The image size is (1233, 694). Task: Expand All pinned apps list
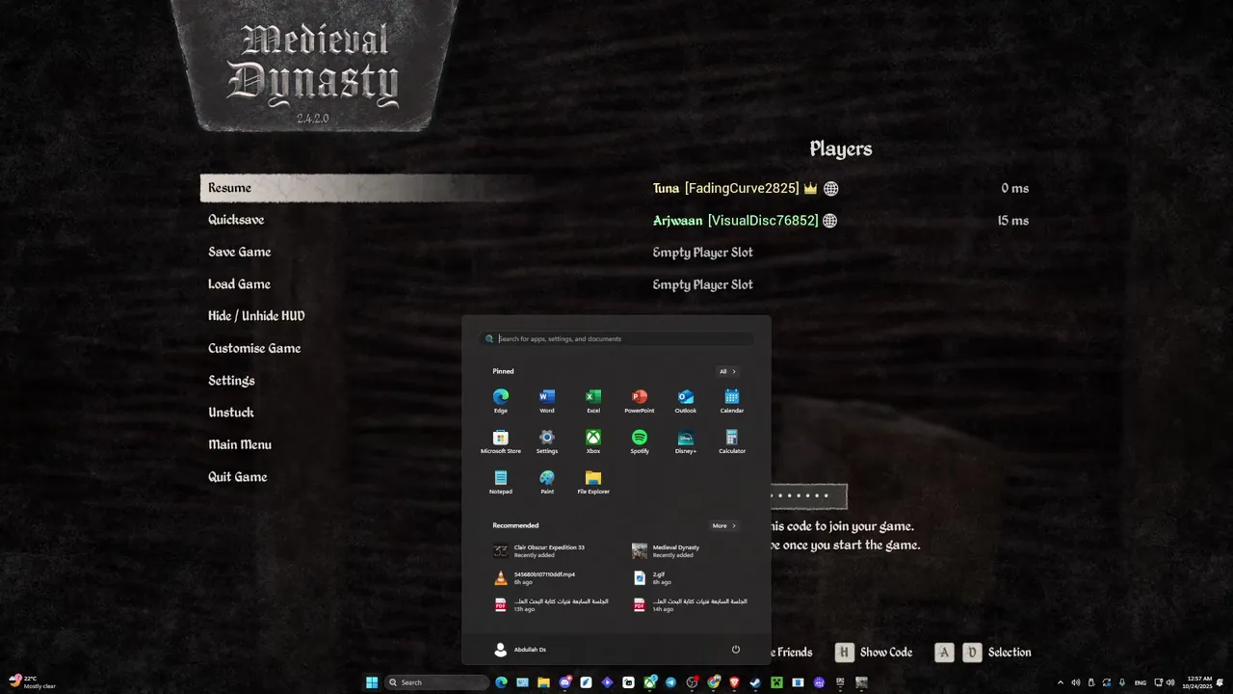pos(727,371)
